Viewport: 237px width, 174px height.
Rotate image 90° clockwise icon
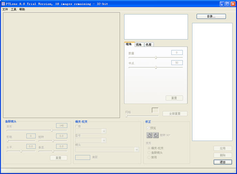click(156, 135)
